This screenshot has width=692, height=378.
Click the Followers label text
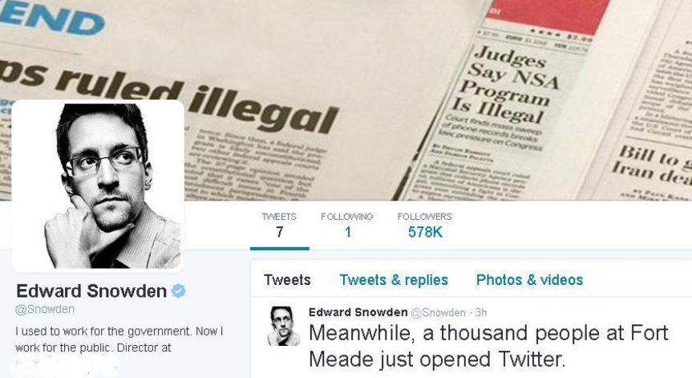point(424,217)
